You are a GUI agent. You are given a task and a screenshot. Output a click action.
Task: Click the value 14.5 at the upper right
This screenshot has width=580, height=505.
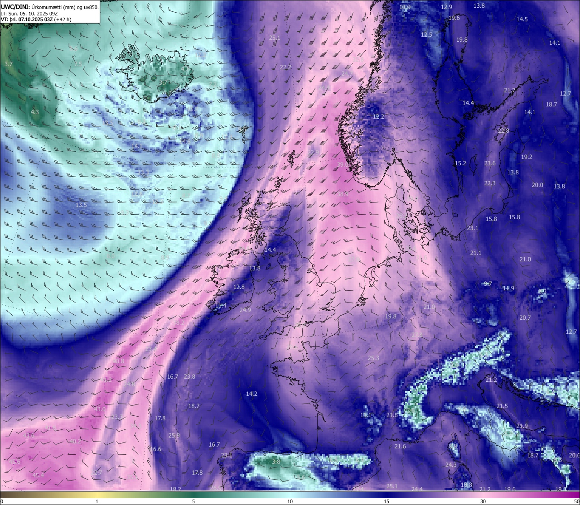coord(522,19)
